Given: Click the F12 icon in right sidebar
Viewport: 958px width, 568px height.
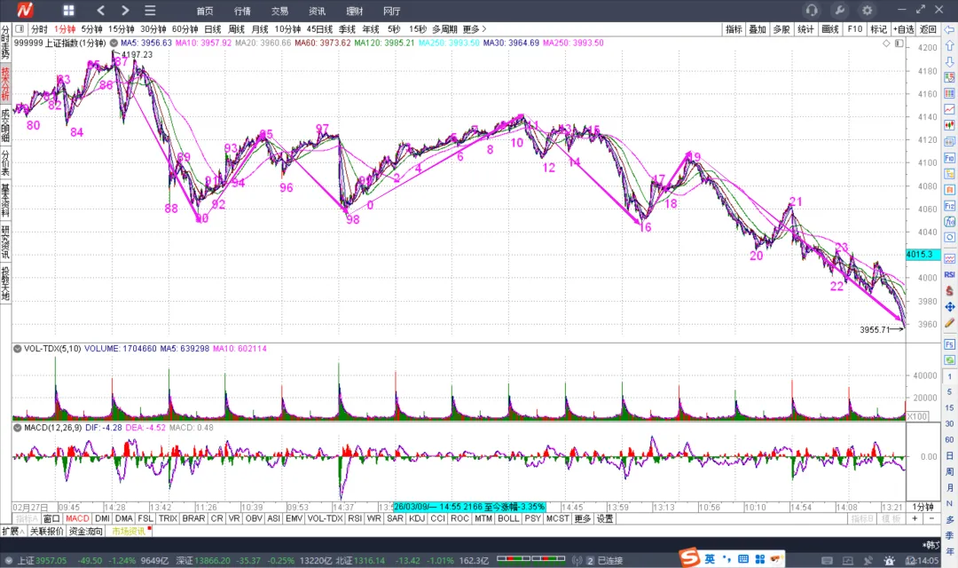Looking at the screenshot, I should [949, 206].
